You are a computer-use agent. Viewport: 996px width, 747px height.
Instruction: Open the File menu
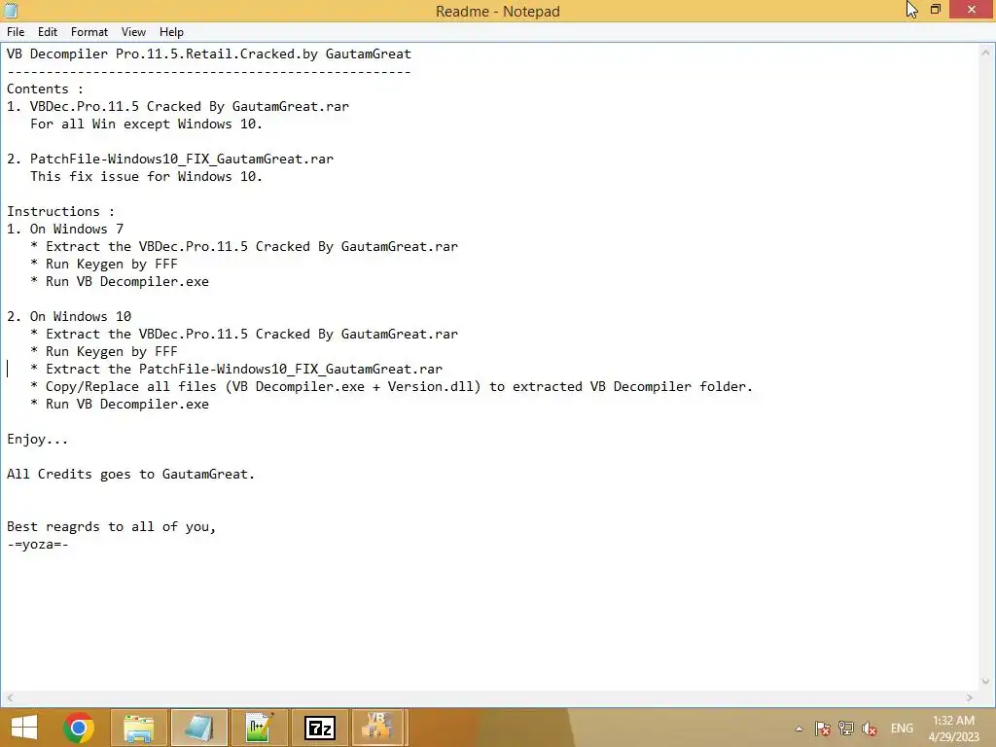(16, 32)
